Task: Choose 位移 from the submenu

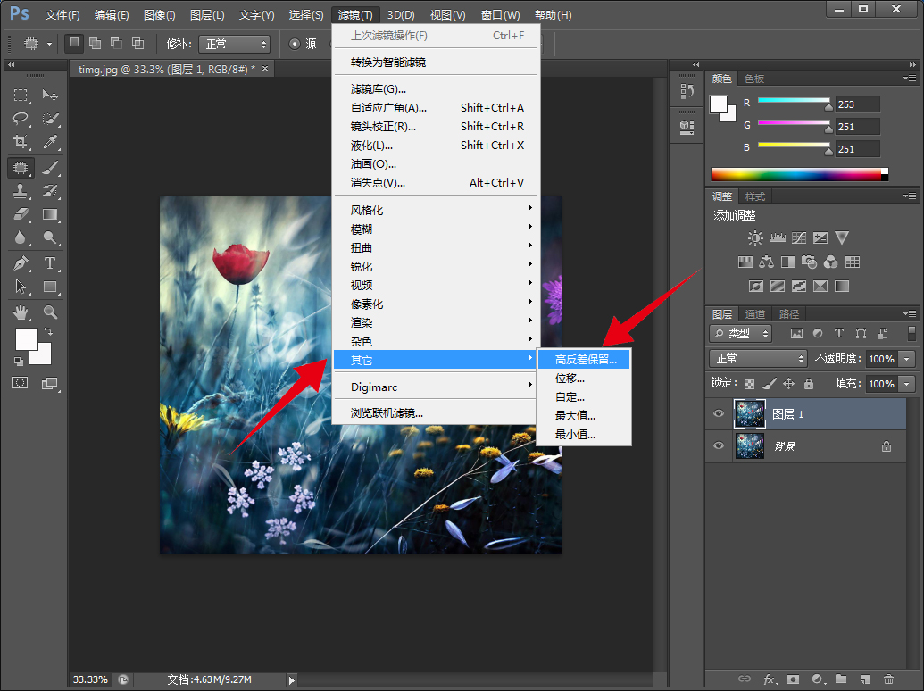Action: 584,379
